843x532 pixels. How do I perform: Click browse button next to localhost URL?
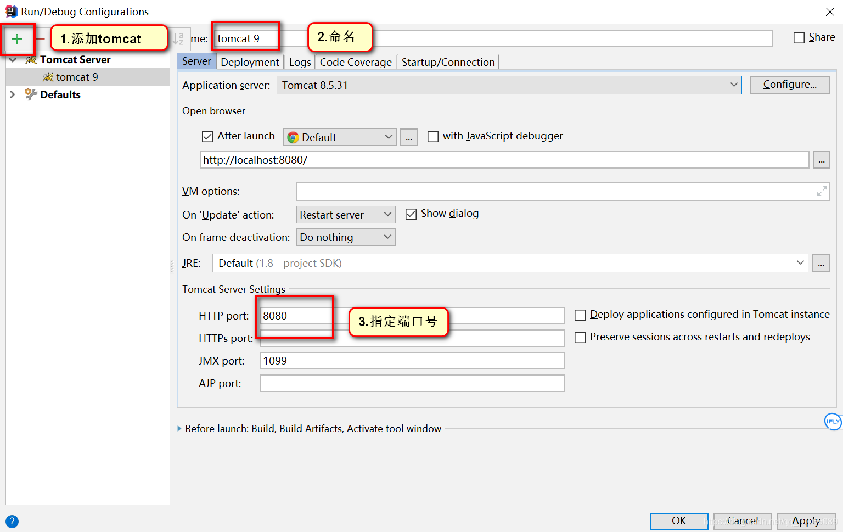pos(821,160)
